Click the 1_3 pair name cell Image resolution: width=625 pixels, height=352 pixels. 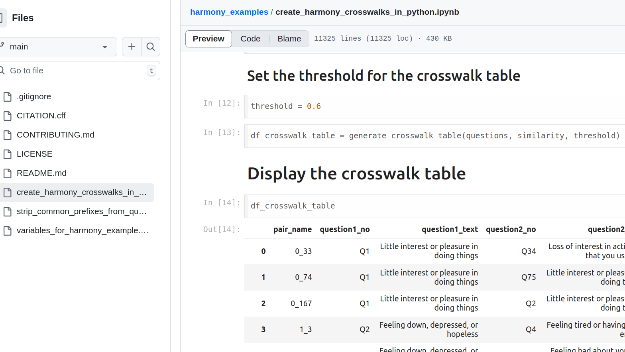[x=306, y=329]
